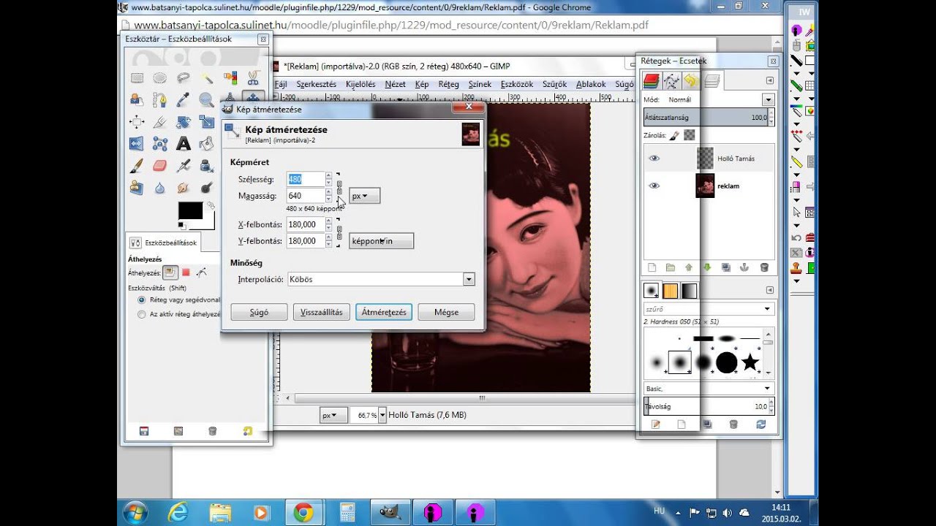Select the Flip tool
936x526 pixels.
137,144
